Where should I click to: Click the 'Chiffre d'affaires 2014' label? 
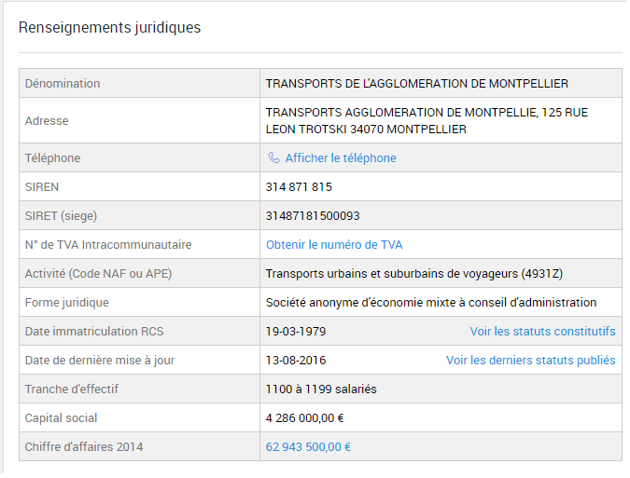[84, 447]
